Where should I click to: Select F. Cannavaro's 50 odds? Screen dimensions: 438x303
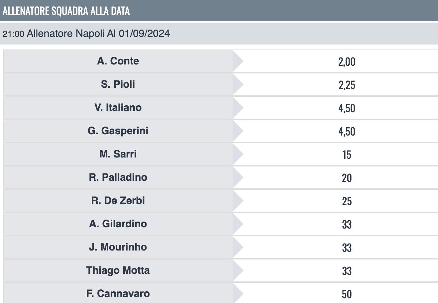pos(347,294)
